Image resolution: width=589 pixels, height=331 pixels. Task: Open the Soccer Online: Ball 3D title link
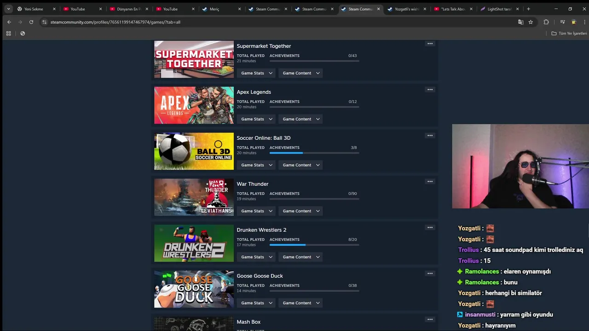(x=264, y=138)
